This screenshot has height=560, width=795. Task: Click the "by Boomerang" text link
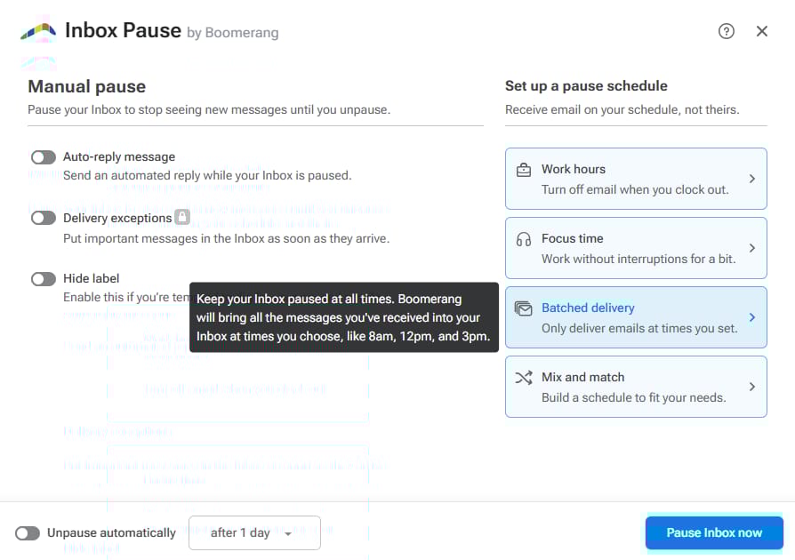(x=233, y=33)
